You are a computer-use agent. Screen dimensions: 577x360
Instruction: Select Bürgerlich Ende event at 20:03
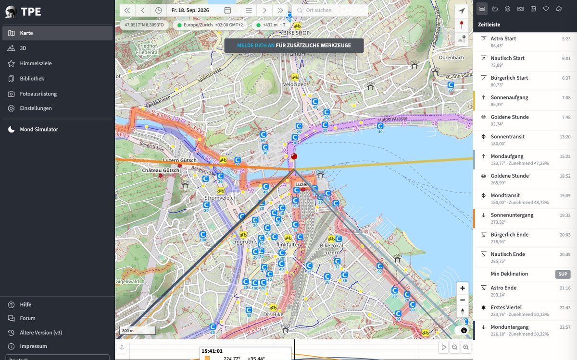(525, 239)
